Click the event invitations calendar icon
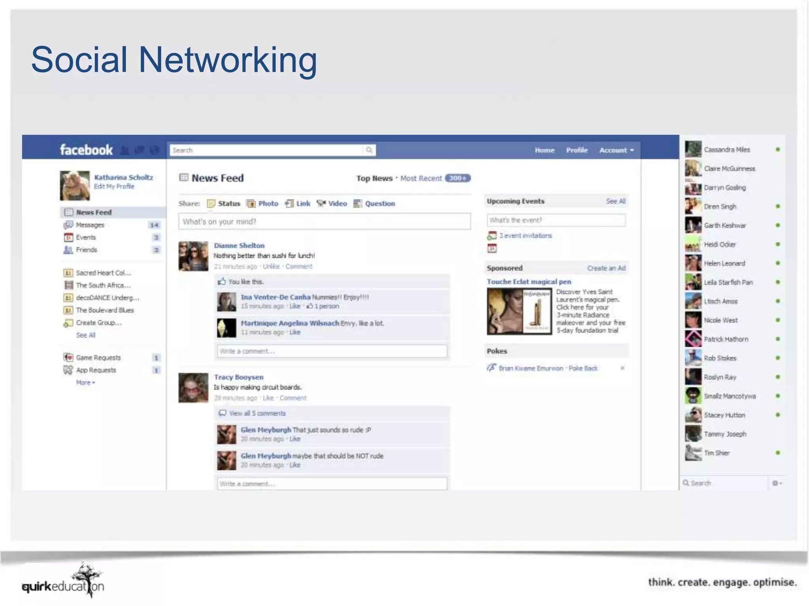The height and width of the screenshot is (606, 809). click(x=492, y=236)
